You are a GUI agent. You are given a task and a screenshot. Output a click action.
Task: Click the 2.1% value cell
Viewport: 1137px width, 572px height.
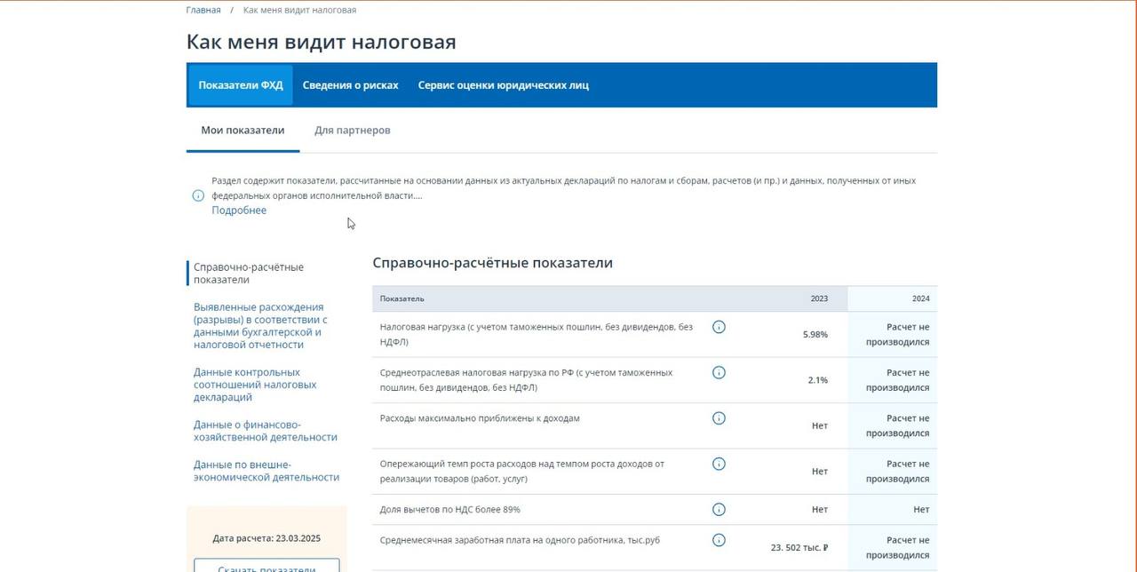(x=818, y=380)
